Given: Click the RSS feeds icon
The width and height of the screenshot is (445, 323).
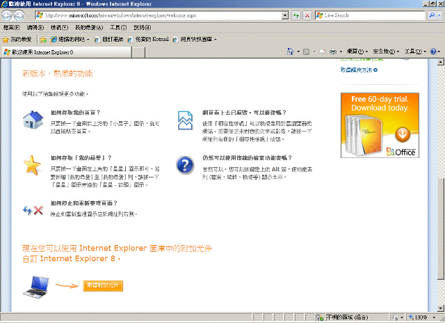Looking at the screenshot, I should [x=307, y=52].
